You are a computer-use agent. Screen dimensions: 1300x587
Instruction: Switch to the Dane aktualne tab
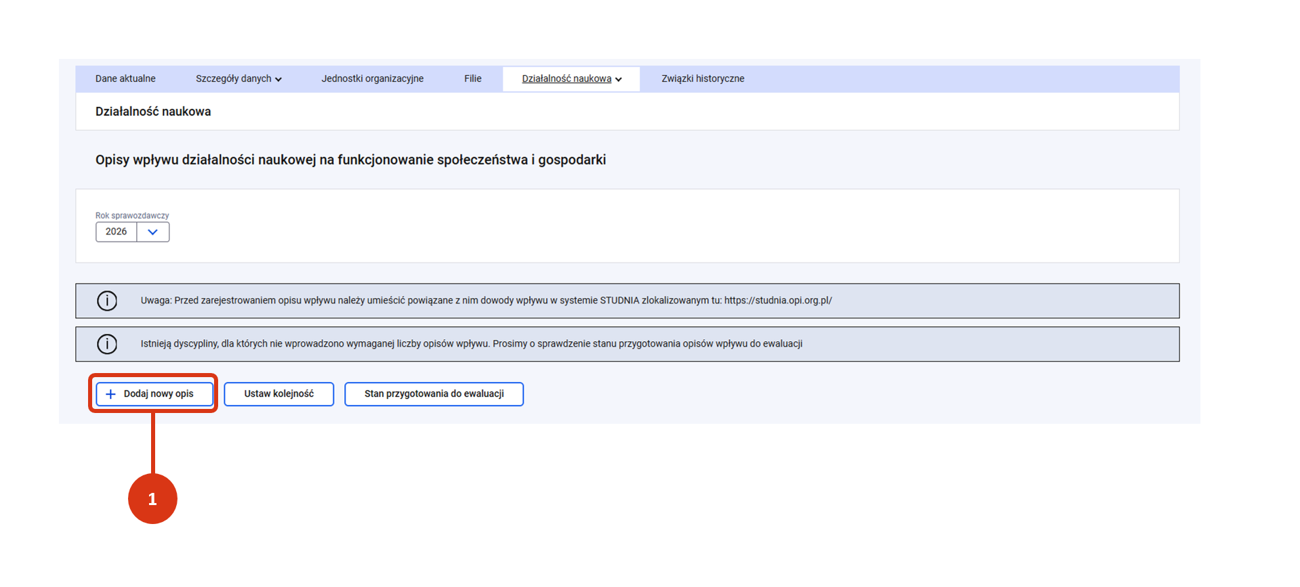125,79
